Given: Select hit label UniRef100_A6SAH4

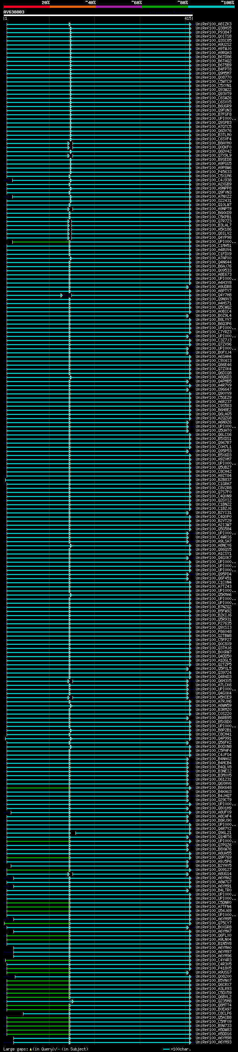Looking at the screenshot, I should point(213,356).
